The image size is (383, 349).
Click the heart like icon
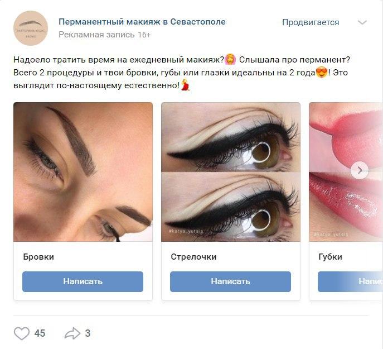[22, 333]
